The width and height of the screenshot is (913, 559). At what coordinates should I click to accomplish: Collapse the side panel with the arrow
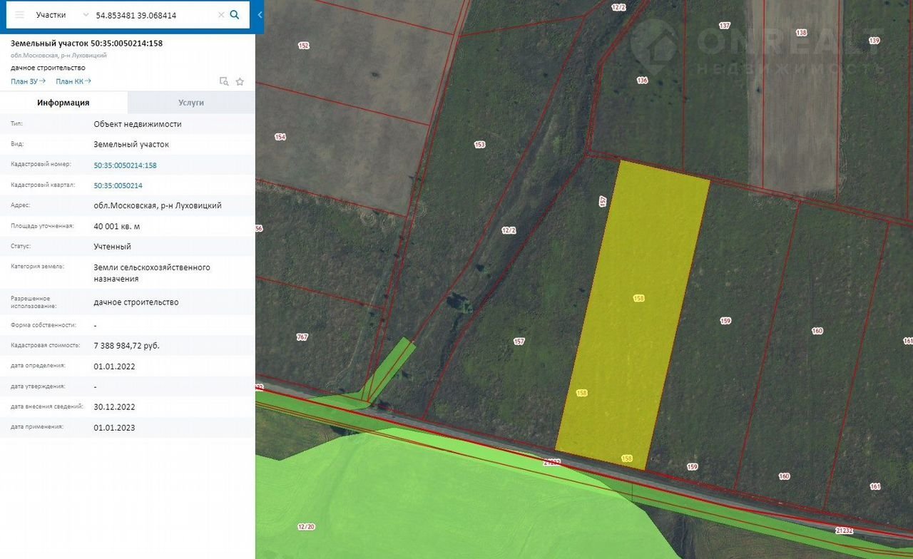260,15
